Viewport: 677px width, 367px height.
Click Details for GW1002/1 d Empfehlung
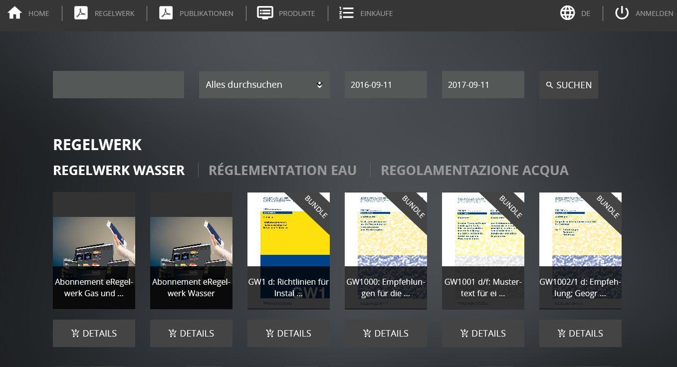pos(580,333)
